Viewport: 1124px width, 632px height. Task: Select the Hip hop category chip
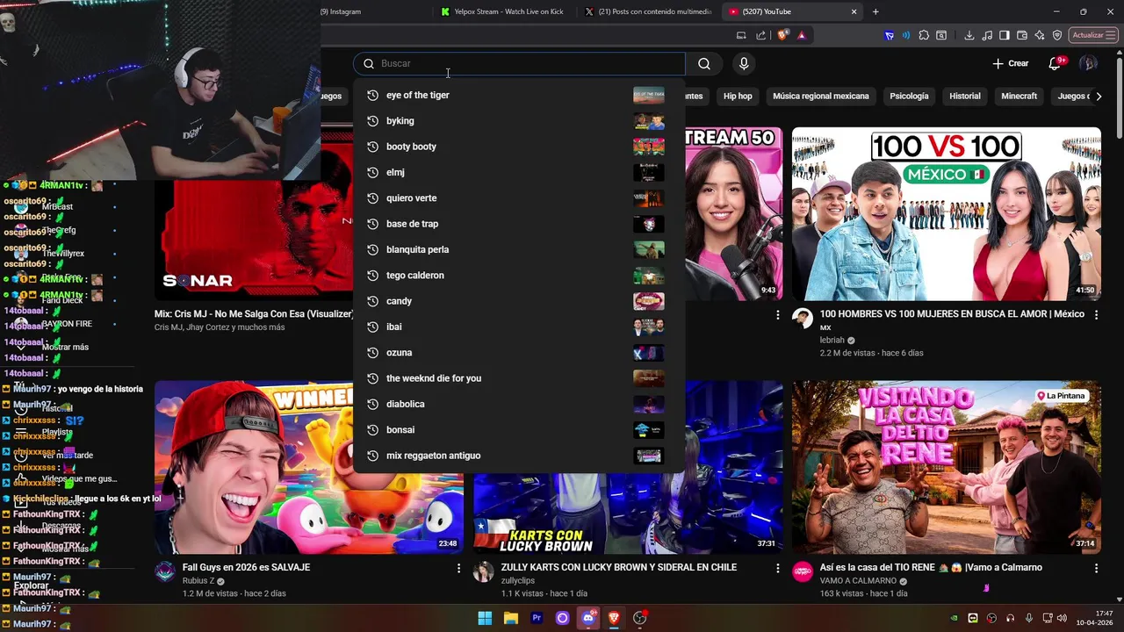click(x=738, y=96)
